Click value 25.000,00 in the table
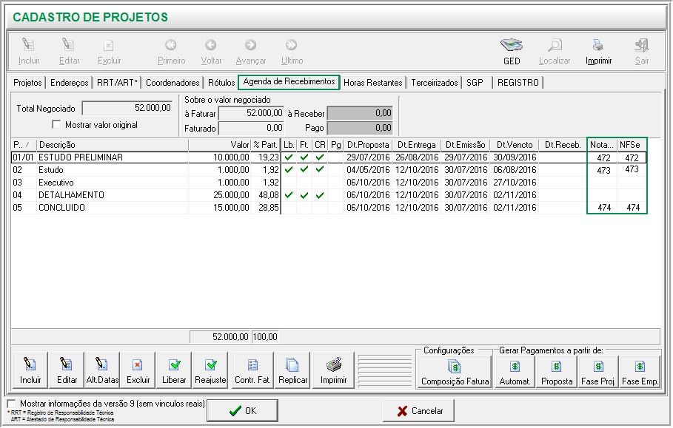 pos(231,195)
